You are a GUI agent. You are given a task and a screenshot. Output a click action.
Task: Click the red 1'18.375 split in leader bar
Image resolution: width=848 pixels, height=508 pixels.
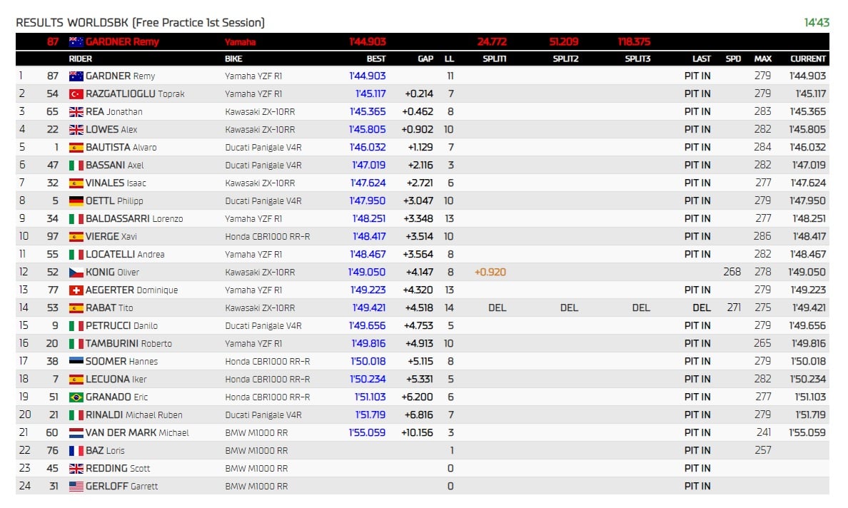click(635, 41)
